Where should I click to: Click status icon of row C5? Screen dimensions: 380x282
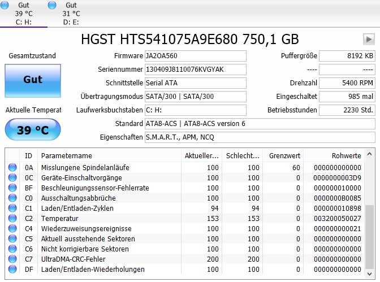point(12,238)
